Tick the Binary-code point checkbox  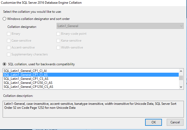58,34
